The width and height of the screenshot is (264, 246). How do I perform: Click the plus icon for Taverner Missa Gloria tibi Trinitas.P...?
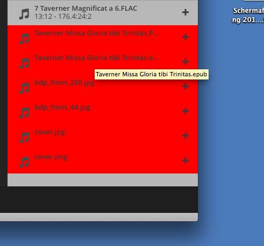point(185,37)
